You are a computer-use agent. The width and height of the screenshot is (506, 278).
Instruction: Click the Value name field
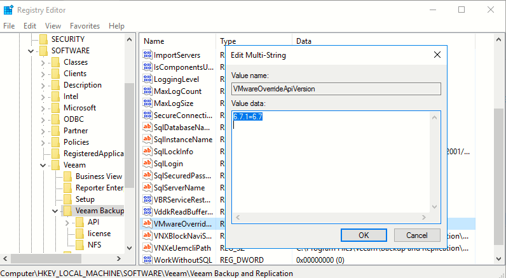336,89
